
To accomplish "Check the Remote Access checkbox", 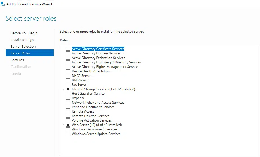I will 68,111.
